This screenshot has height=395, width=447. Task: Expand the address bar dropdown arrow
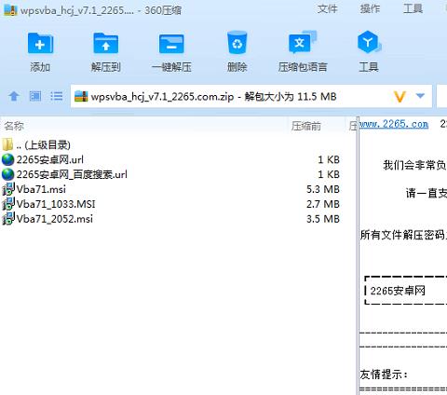point(420,96)
